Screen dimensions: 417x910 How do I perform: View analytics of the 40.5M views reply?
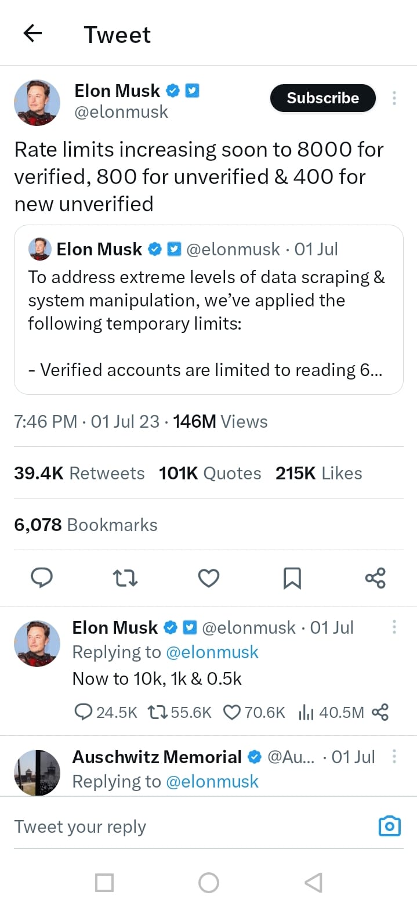point(306,712)
